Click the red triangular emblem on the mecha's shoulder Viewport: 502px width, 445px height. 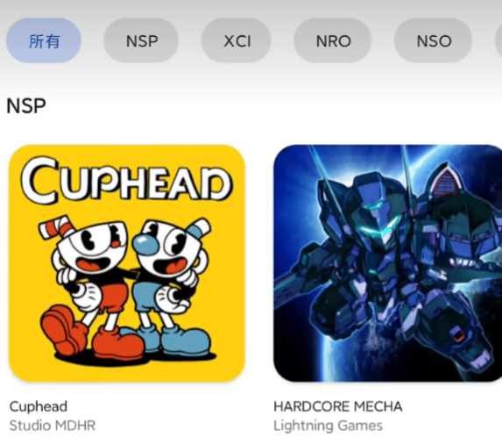point(447,183)
